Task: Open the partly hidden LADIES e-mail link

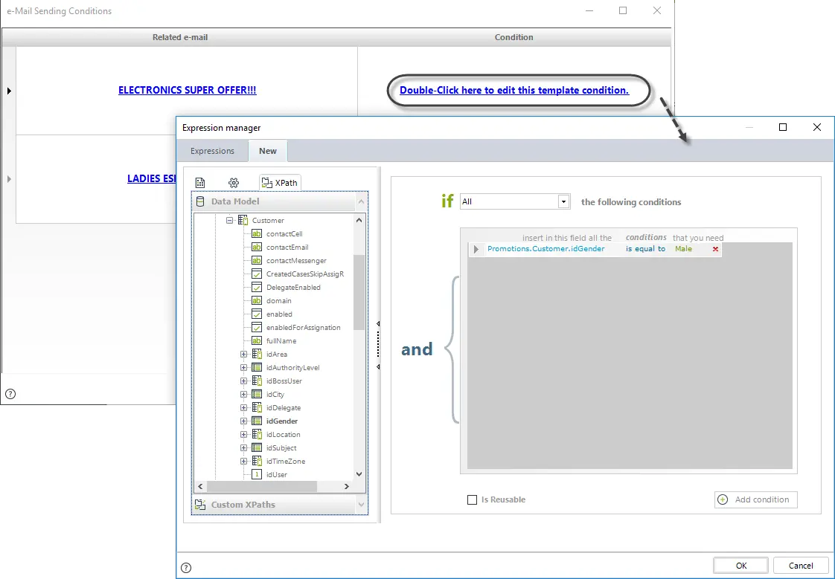Action: 152,178
